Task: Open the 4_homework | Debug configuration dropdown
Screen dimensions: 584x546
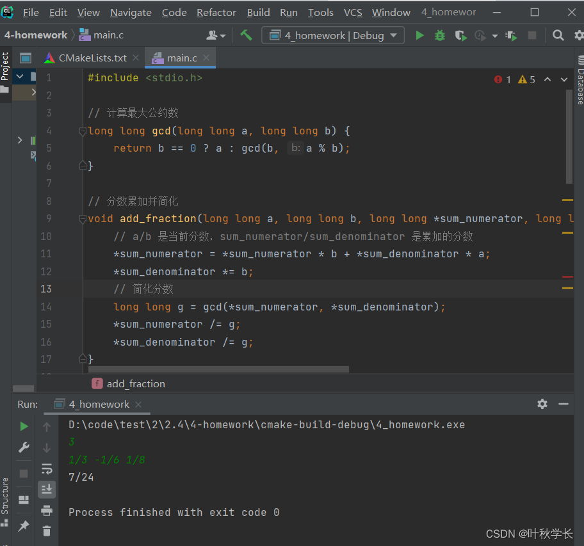Action: [333, 36]
